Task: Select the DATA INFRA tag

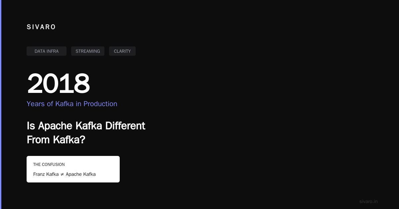Action: pyautogui.click(x=47, y=51)
